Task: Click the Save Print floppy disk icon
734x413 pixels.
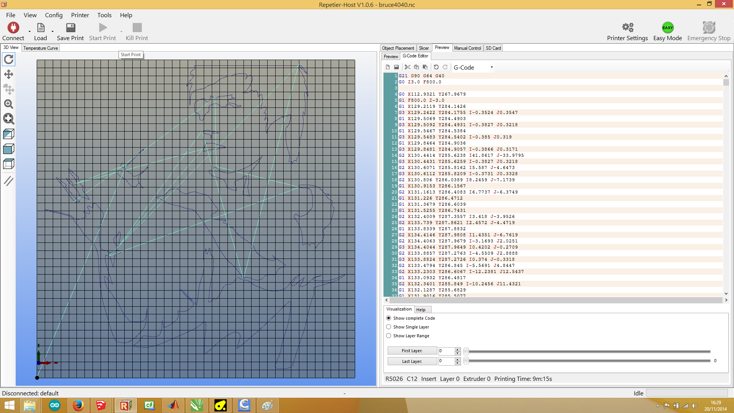Action: coord(71,28)
